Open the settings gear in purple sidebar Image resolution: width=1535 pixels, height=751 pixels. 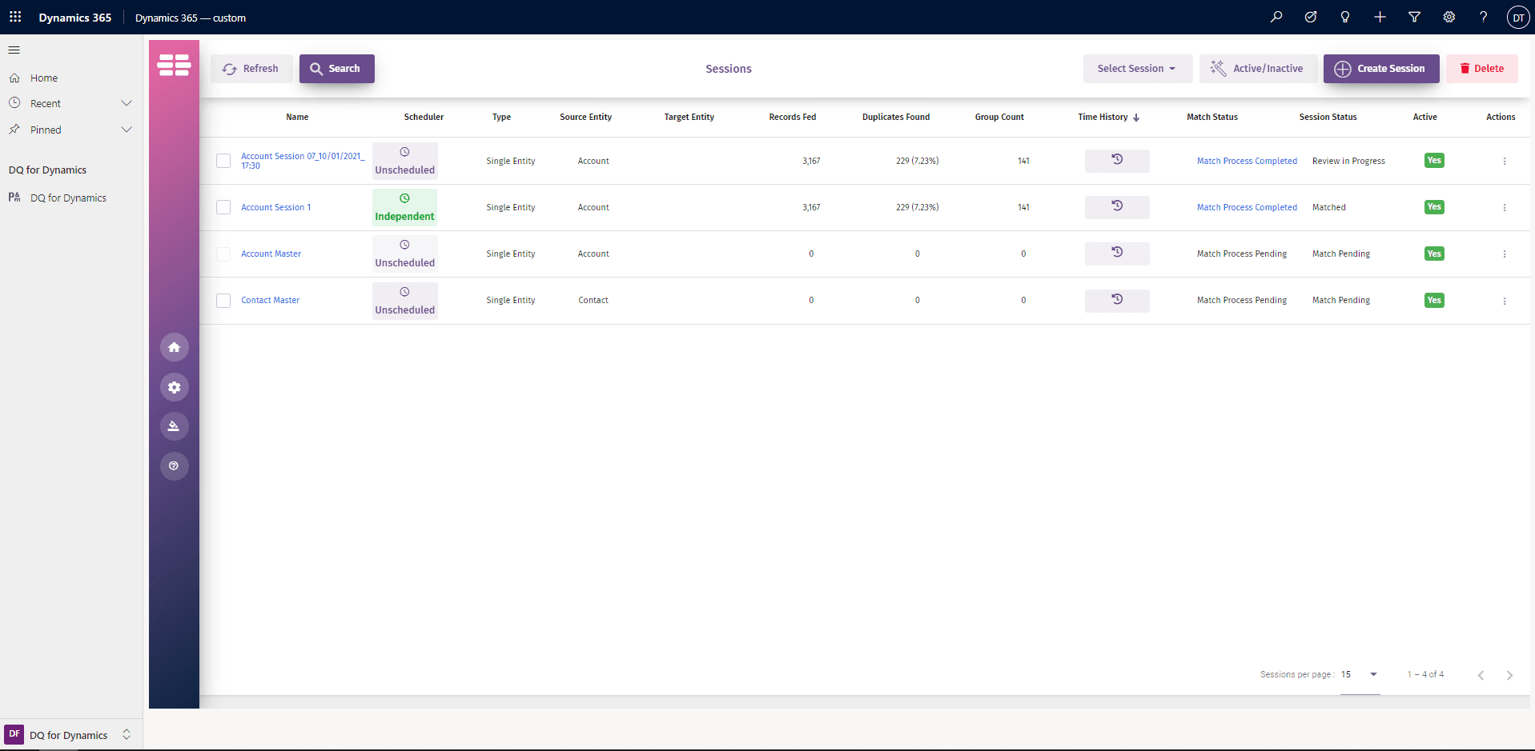coord(174,387)
